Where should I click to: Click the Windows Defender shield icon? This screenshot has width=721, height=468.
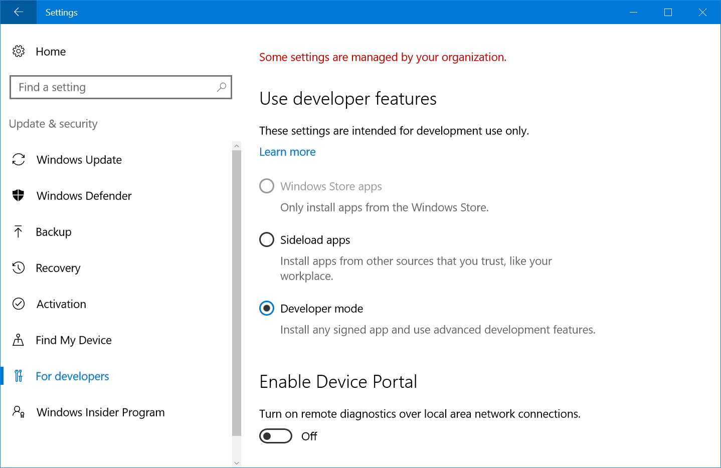click(19, 195)
